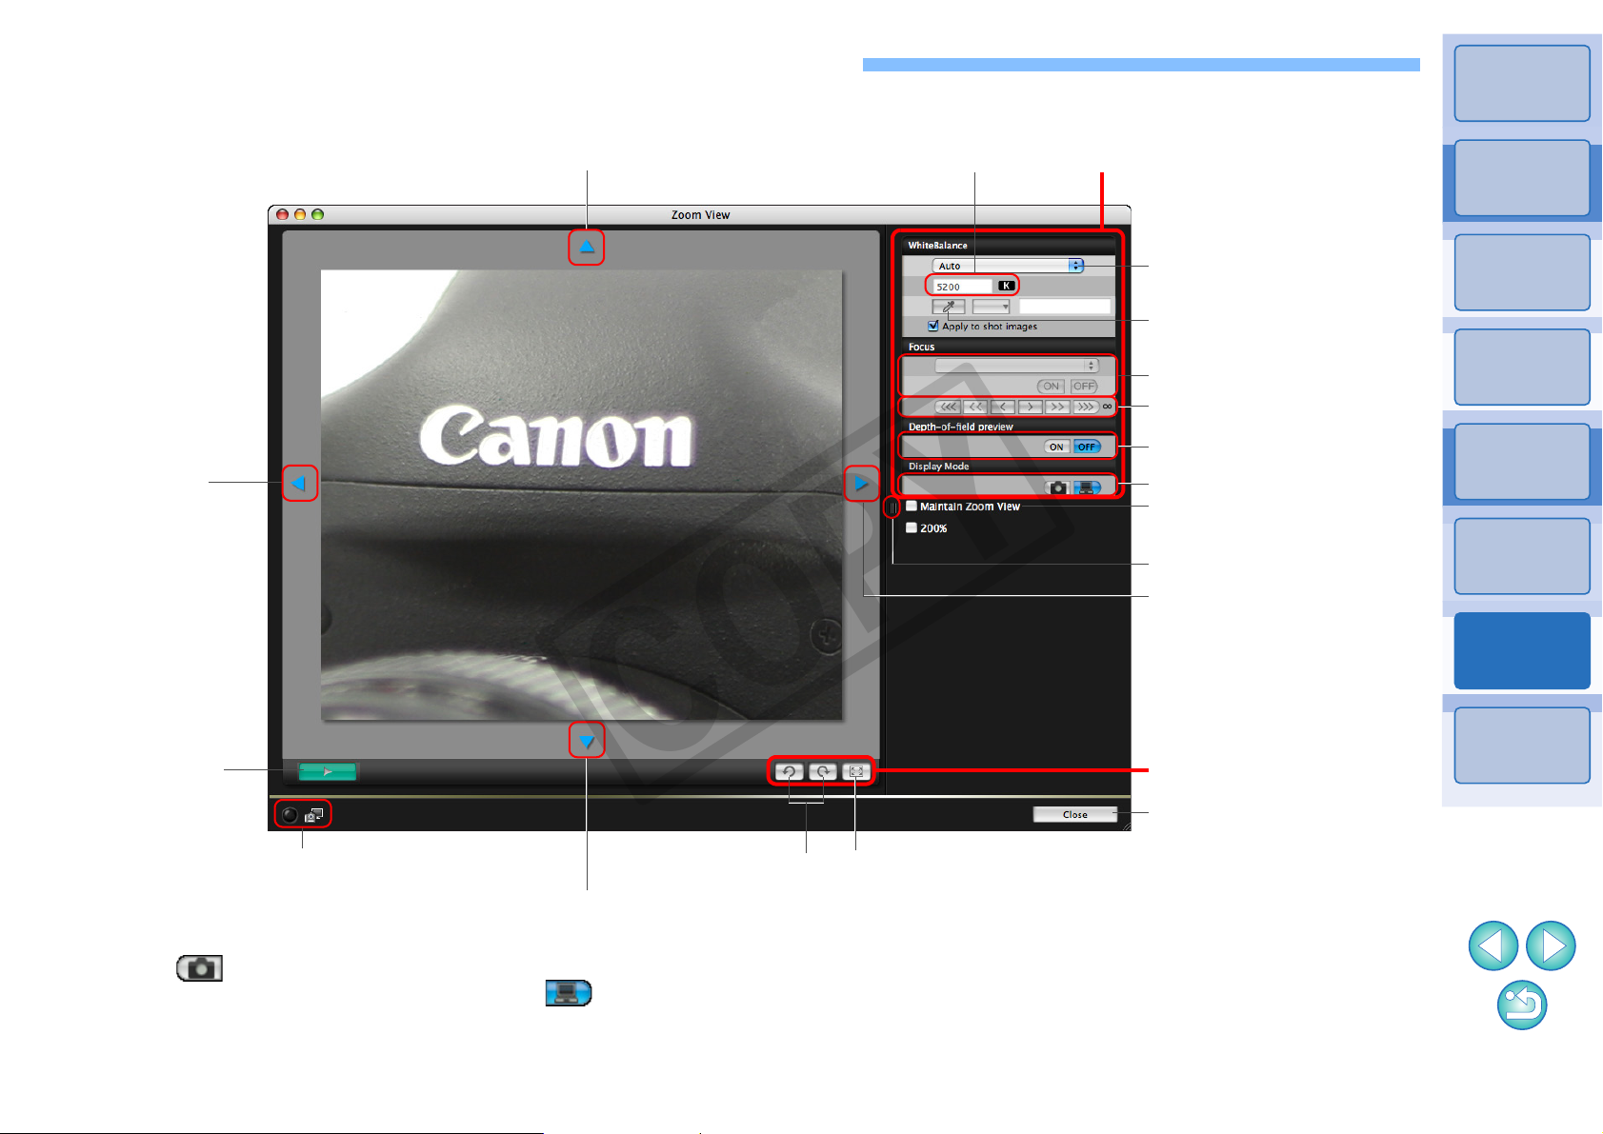Toggle Apply to shot images checkbox
This screenshot has width=1603, height=1134.
point(933,326)
